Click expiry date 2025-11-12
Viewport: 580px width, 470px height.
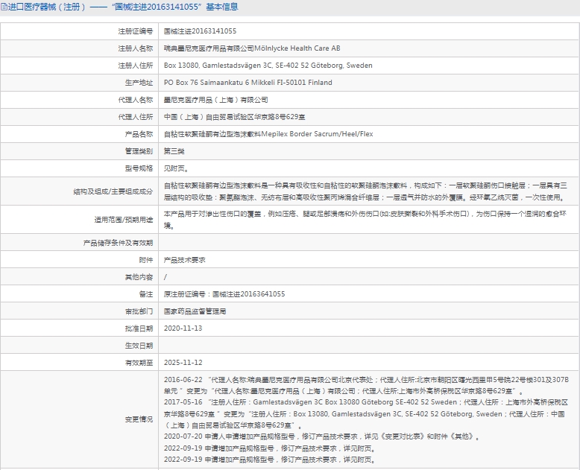coord(183,363)
